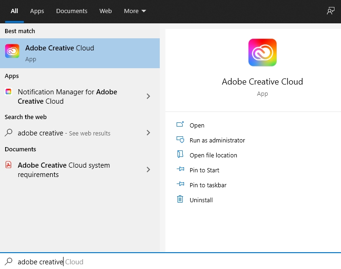This screenshot has height=269, width=341.
Task: Choose Pin to taskbar option
Action: click(x=208, y=185)
